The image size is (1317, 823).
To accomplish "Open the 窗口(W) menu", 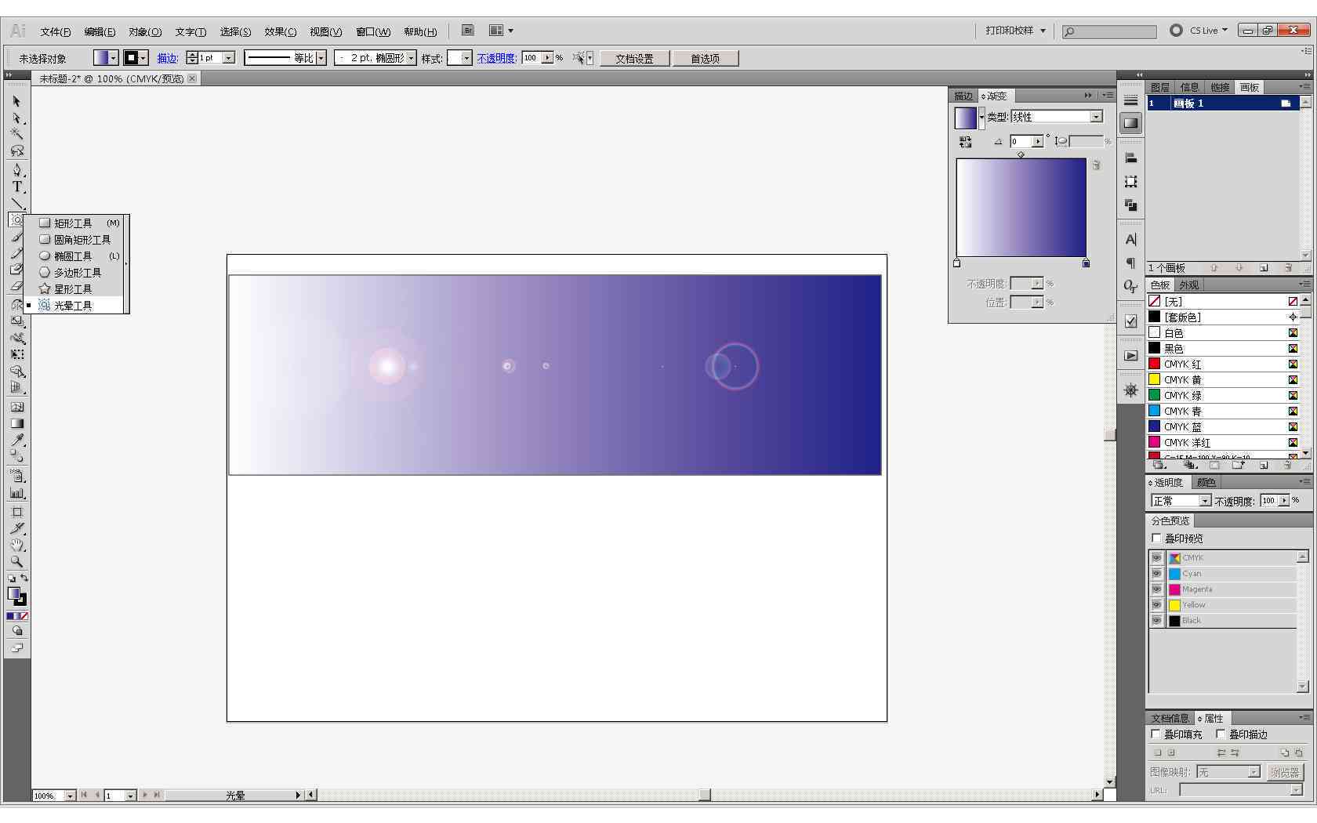I will (x=373, y=31).
